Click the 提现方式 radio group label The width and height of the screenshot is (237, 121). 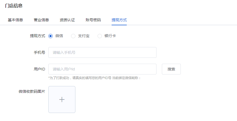click(38, 36)
